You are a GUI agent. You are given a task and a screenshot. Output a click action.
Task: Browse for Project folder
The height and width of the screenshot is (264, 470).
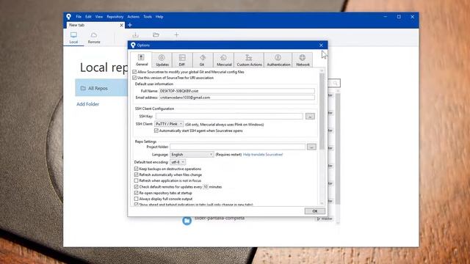tap(311, 147)
